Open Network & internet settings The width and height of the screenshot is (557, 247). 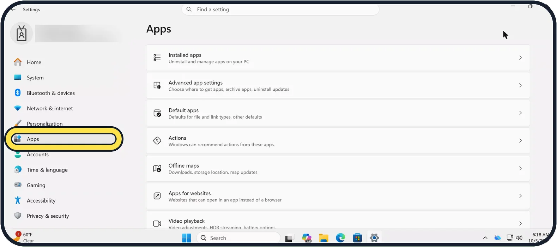click(x=43, y=108)
